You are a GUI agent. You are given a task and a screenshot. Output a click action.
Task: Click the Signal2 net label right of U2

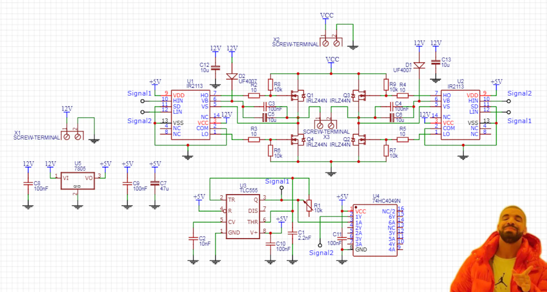(x=519, y=93)
